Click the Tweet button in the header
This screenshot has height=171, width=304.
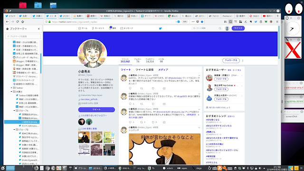pos(238,28)
